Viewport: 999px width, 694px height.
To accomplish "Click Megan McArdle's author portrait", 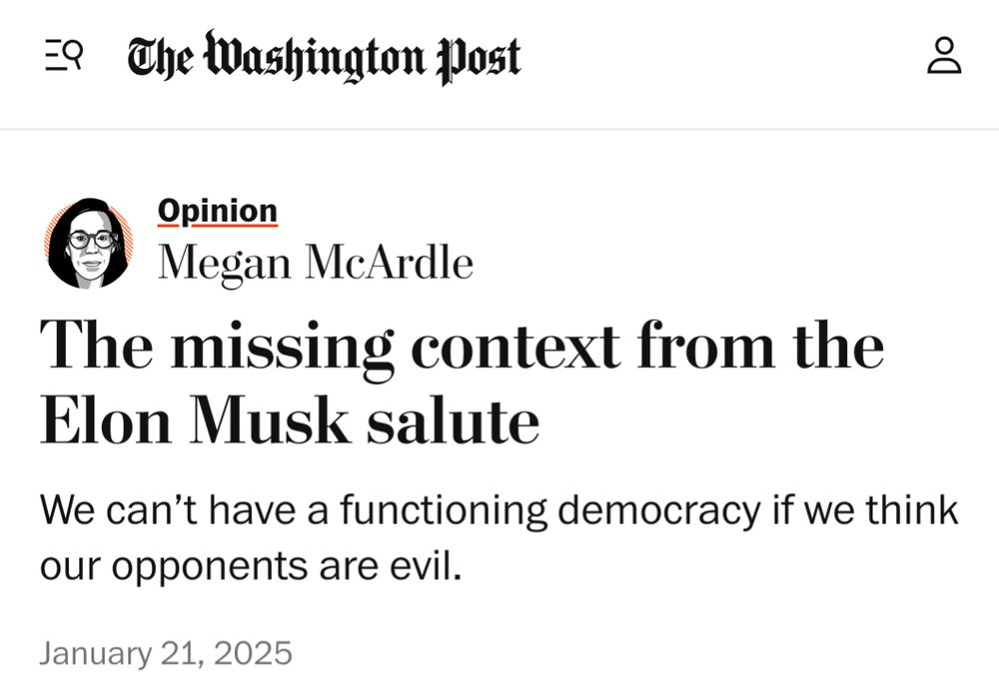I will [x=89, y=243].
